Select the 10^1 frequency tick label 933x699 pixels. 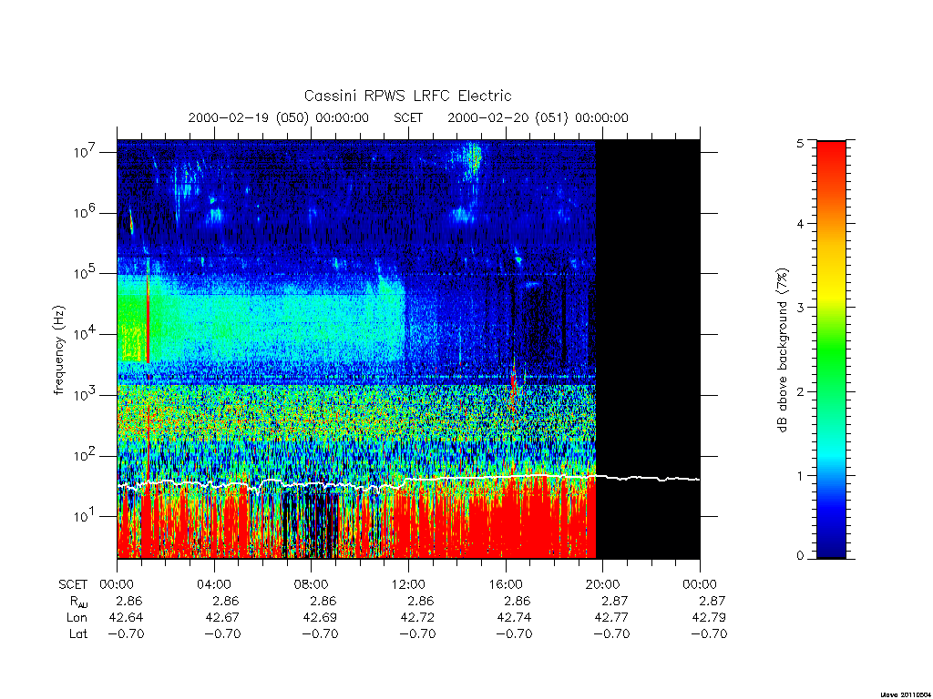87,515
